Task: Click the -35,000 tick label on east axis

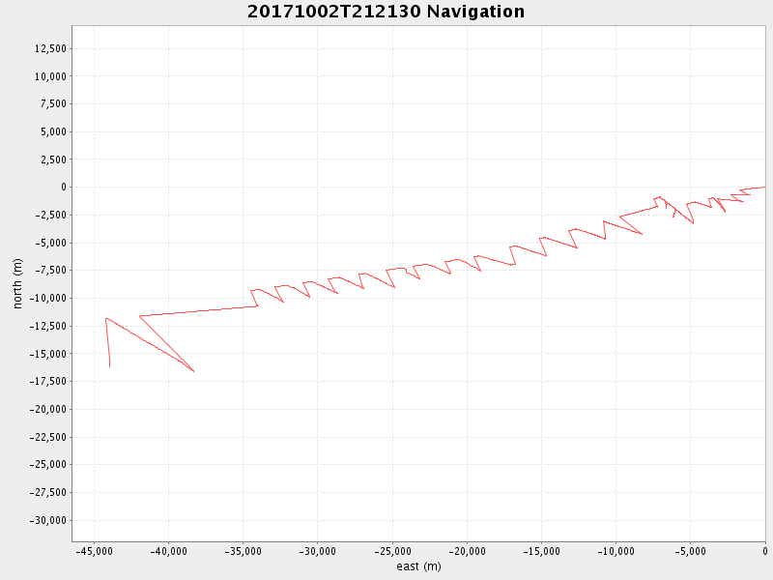Action: click(243, 552)
